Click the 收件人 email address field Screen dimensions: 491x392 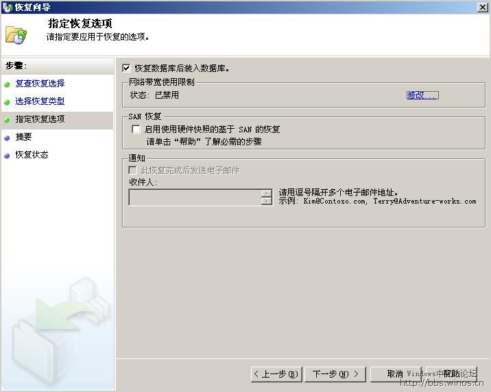[x=194, y=197]
